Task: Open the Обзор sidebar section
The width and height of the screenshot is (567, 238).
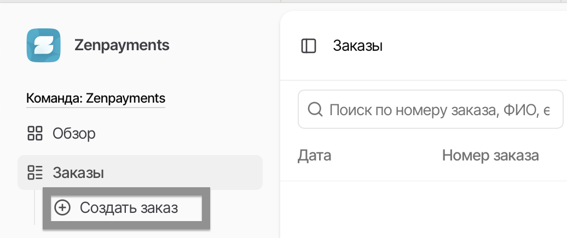Action: [x=74, y=133]
